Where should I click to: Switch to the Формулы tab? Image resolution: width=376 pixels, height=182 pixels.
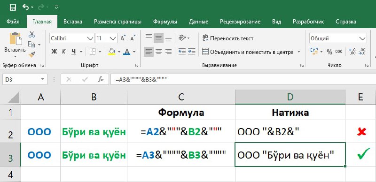165,22
